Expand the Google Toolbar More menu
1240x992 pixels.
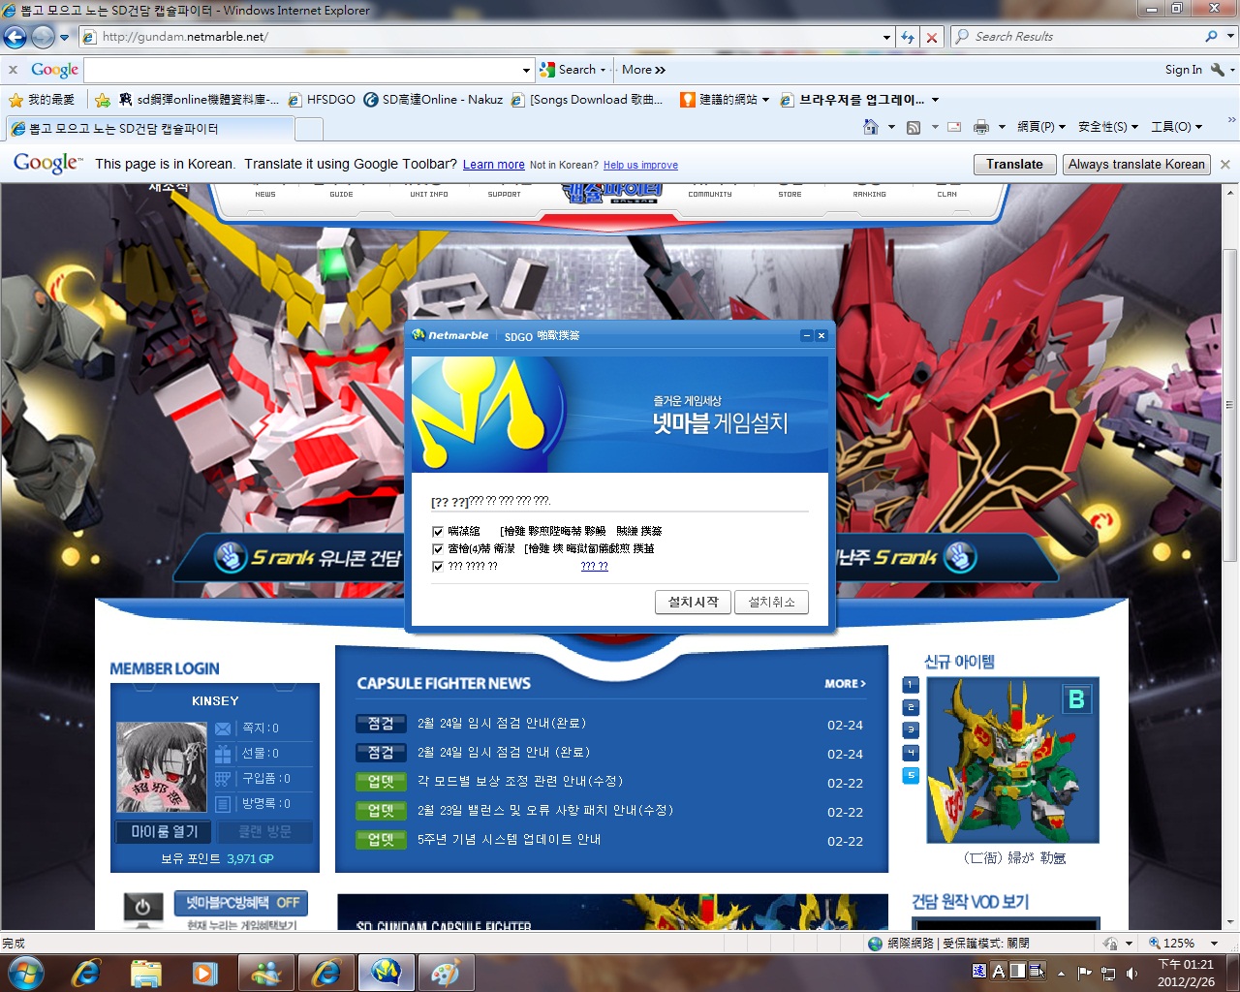coord(643,70)
